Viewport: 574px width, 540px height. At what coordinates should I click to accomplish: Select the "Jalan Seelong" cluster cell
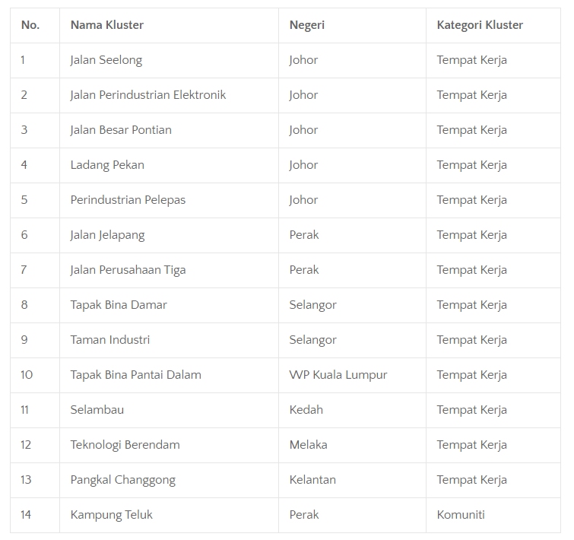[106, 60]
